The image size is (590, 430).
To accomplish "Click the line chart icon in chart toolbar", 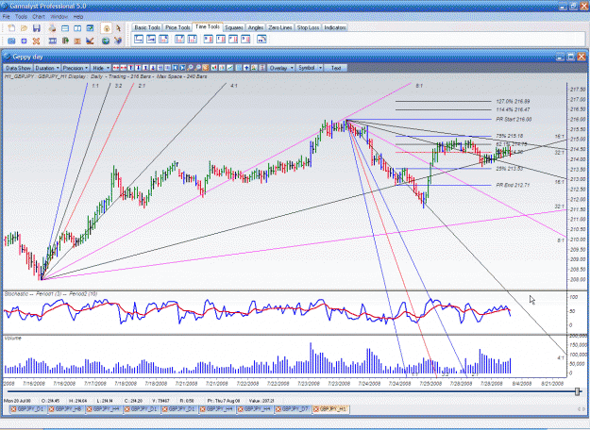I will [x=230, y=68].
